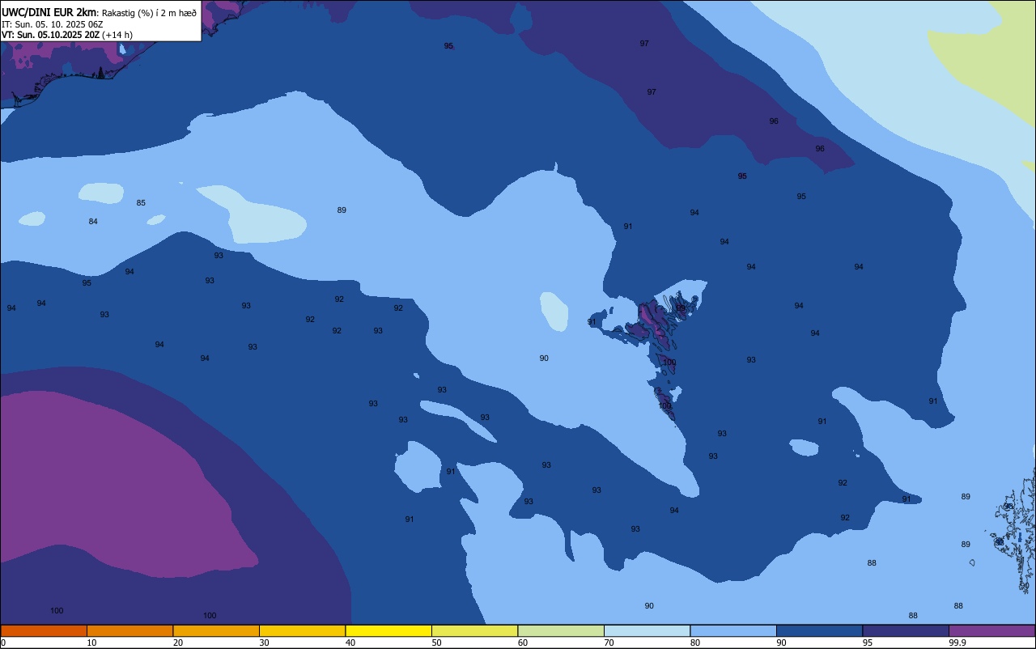Click the 70 tick label in the legend

pyautogui.click(x=609, y=643)
